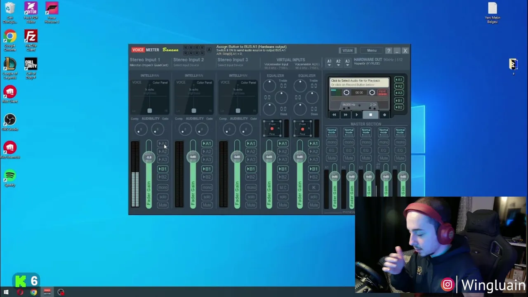Toggle B1 bus on Stereo Input 1

[163, 169]
